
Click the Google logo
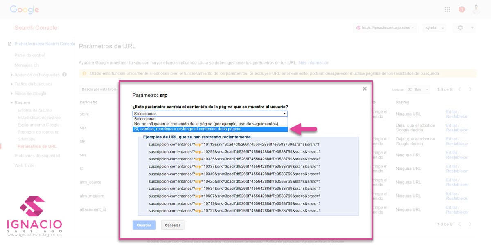25,9
